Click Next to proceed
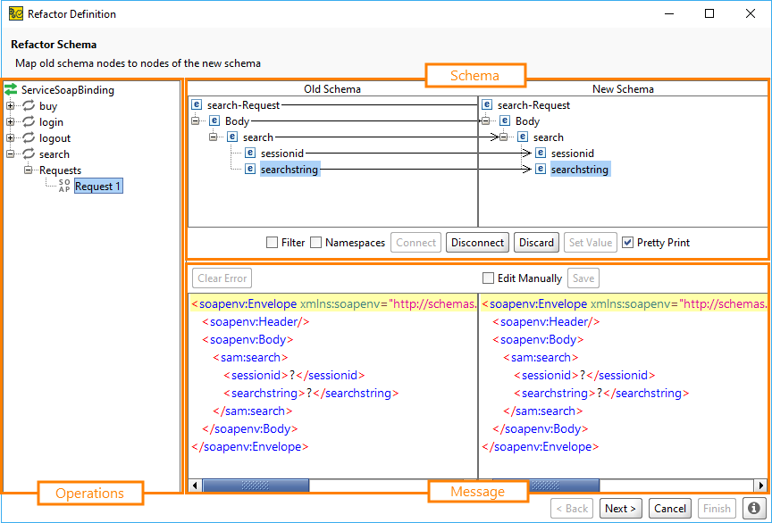 (x=620, y=508)
